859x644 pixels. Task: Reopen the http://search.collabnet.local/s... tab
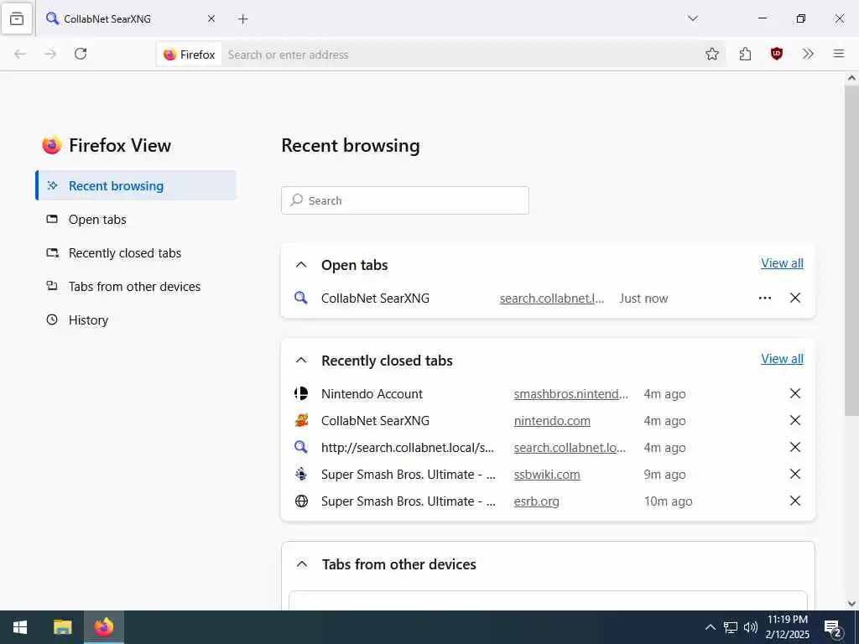pyautogui.click(x=408, y=448)
